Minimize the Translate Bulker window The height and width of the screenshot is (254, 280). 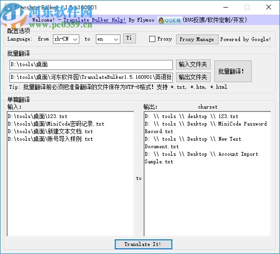pos(226,8)
